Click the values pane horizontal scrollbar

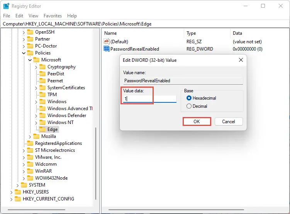click(x=176, y=210)
